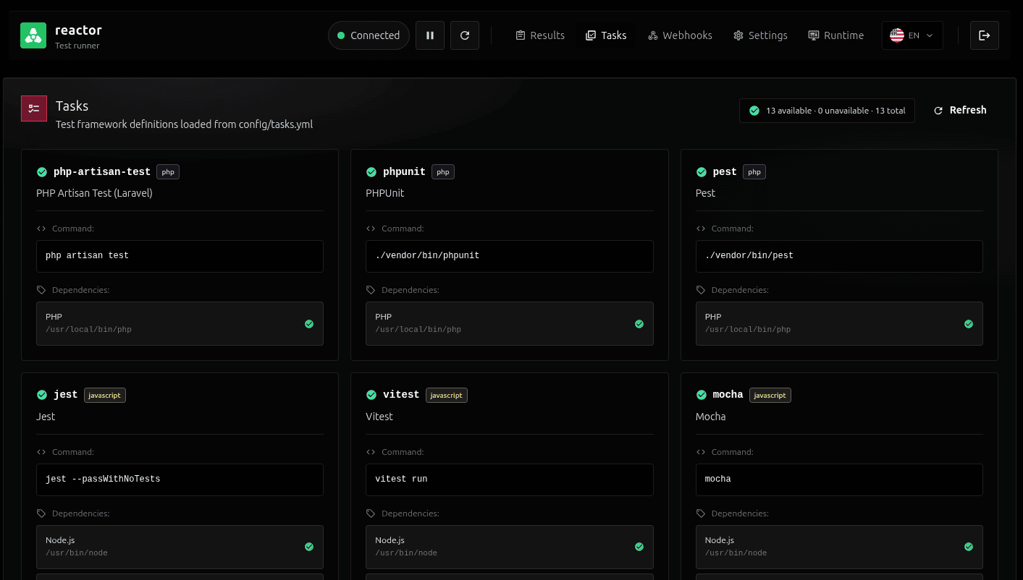Image resolution: width=1023 pixels, height=580 pixels.
Task: Open the Settings tab
Action: 760,35
